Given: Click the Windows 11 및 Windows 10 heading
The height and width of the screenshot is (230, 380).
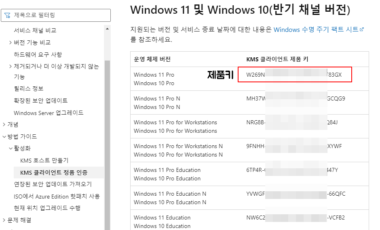Looking at the screenshot, I should click(240, 10).
